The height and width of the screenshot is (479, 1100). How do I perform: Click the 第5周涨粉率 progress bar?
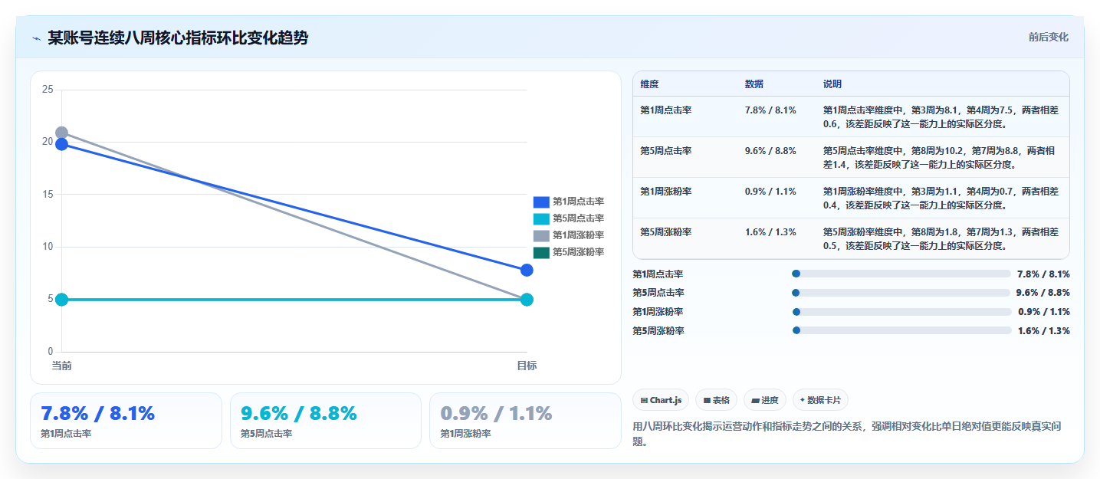902,330
